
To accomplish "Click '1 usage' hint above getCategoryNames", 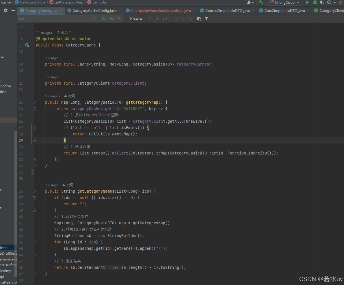I will pos(51,185).
